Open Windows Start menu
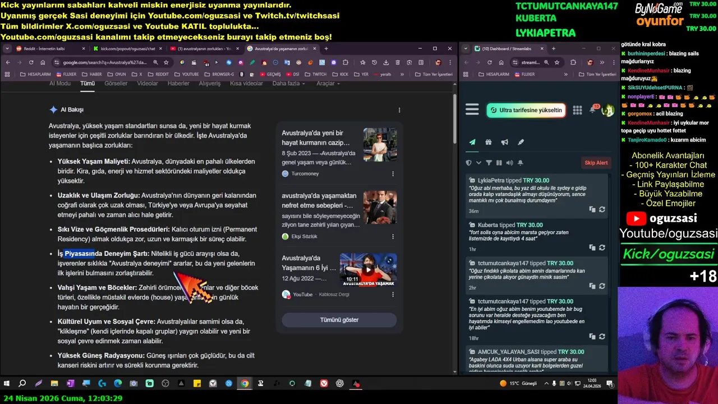The width and height of the screenshot is (718, 404). [x=7, y=384]
